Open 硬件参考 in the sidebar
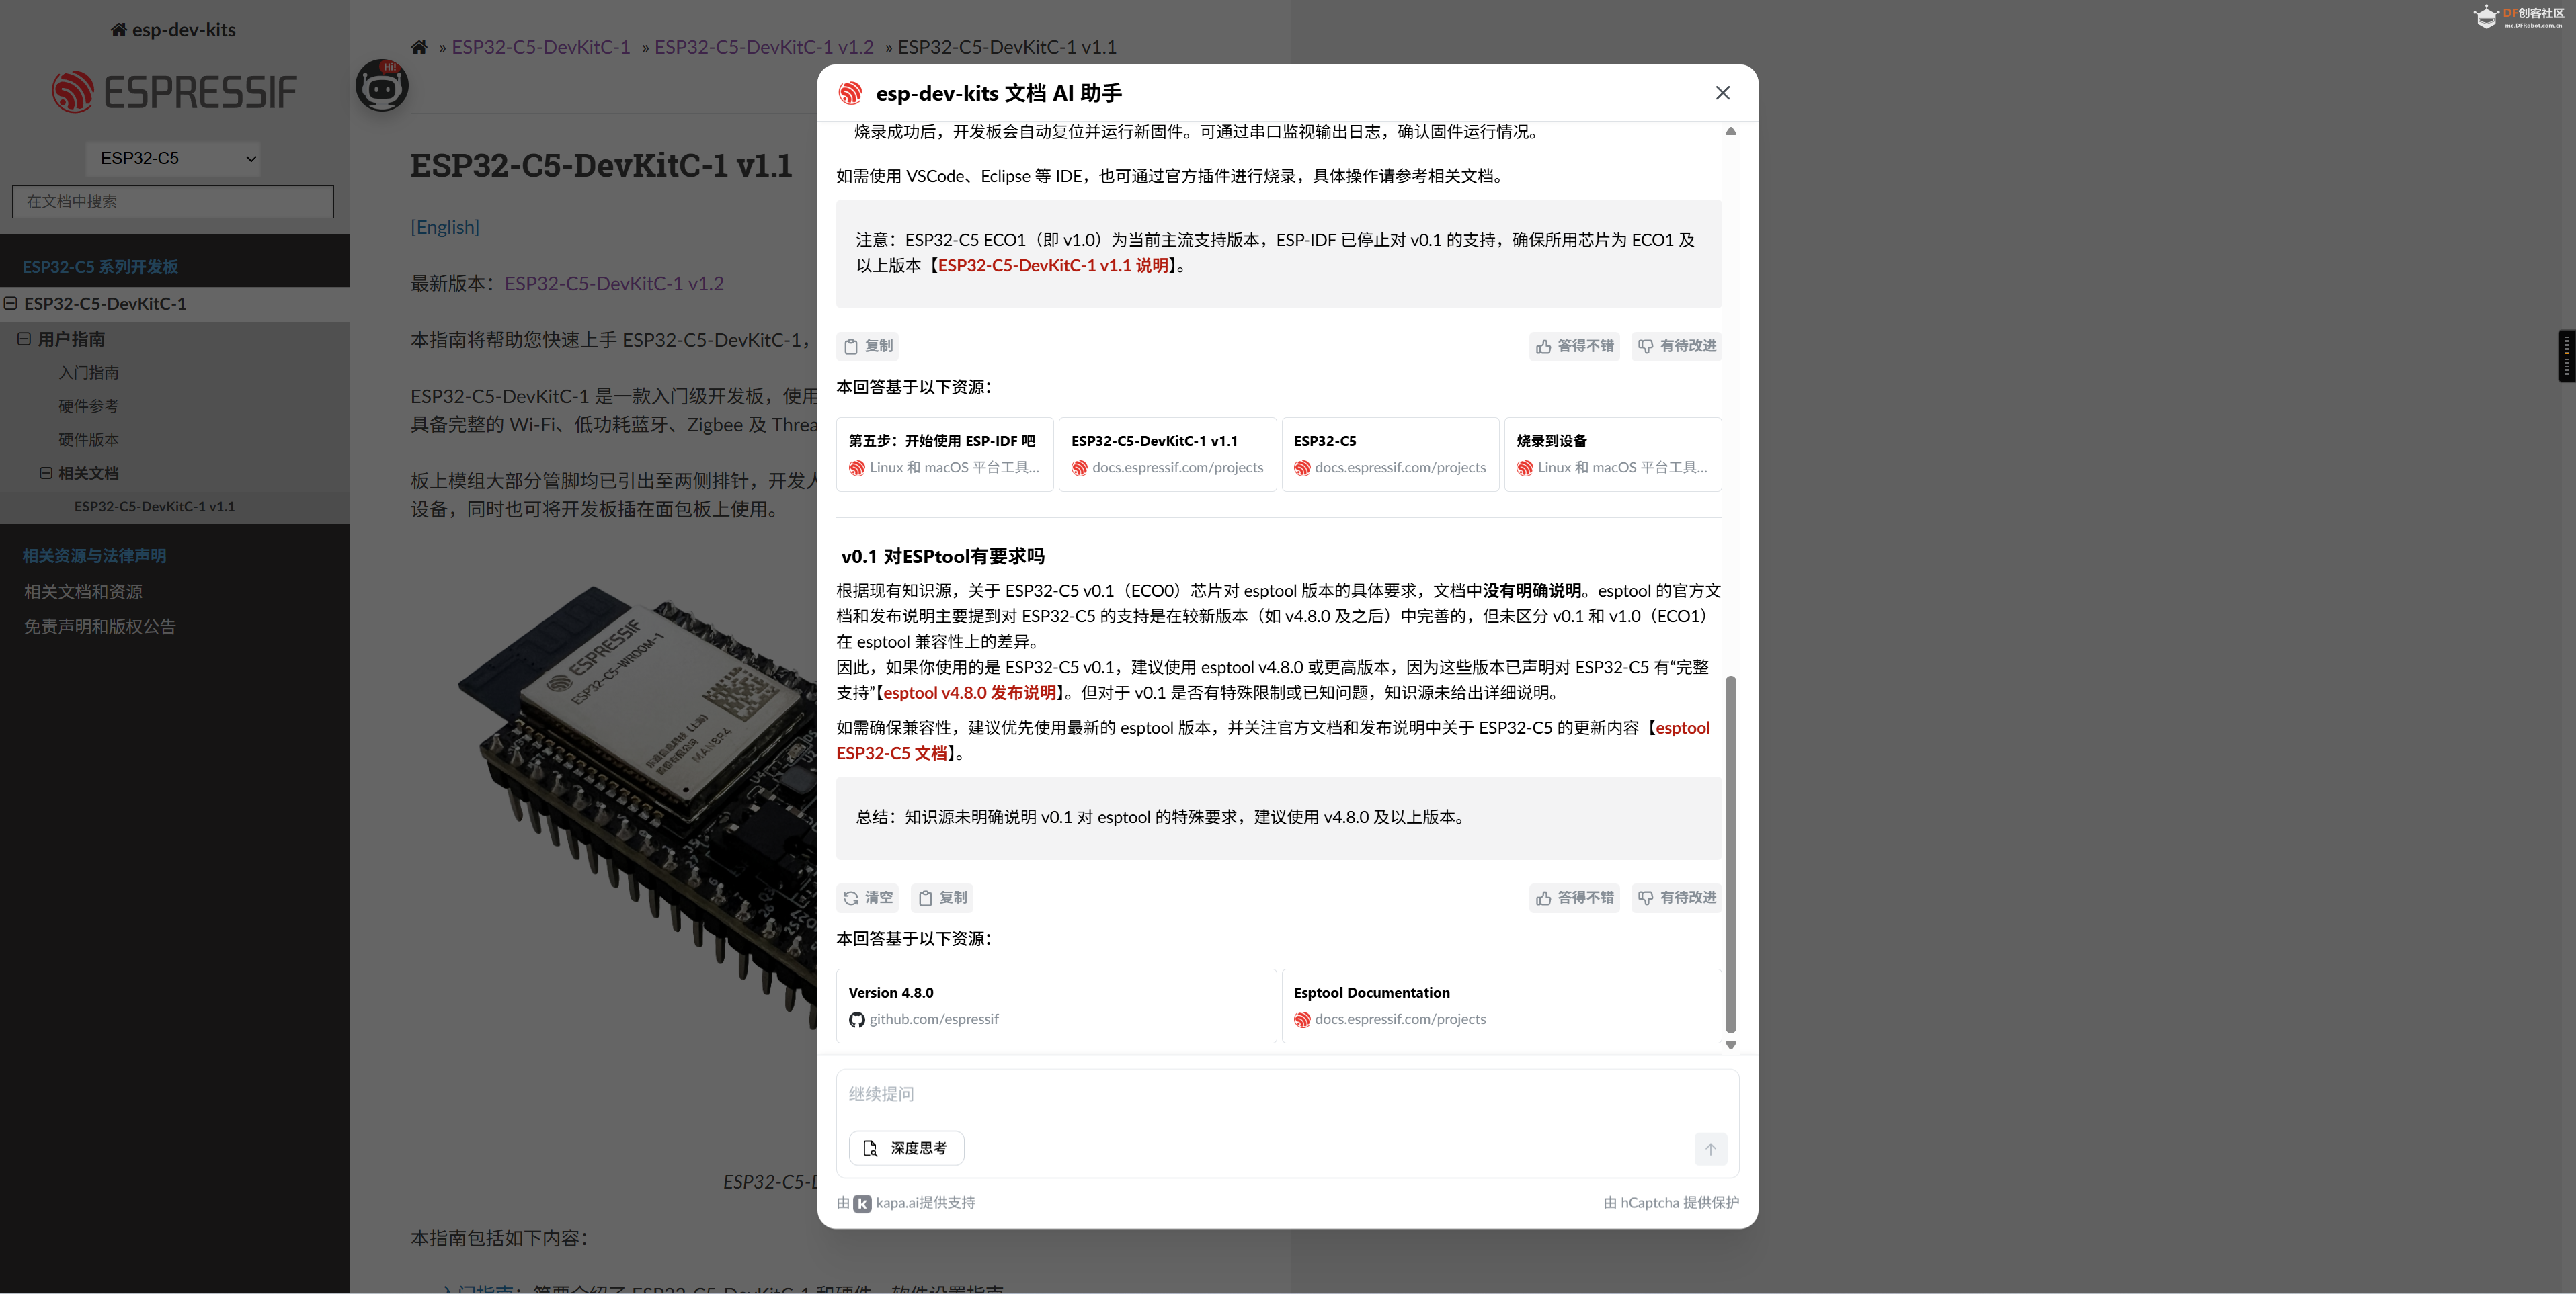This screenshot has width=2576, height=1294. (88, 406)
